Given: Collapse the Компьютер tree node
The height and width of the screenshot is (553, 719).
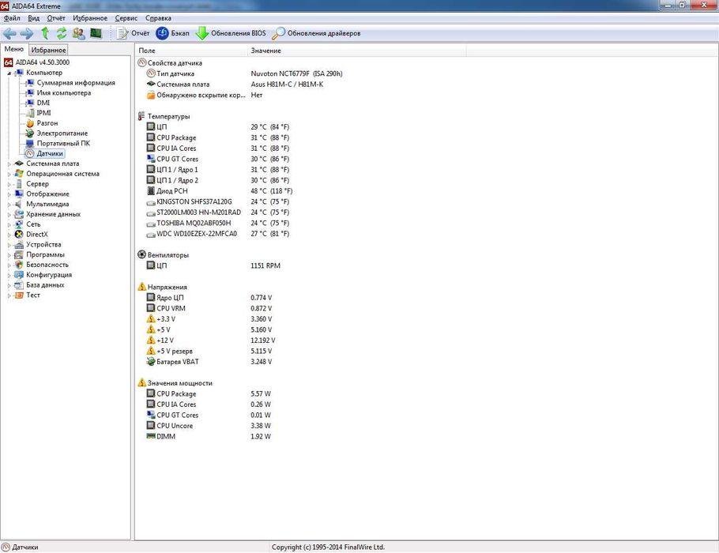Looking at the screenshot, I should 9,73.
